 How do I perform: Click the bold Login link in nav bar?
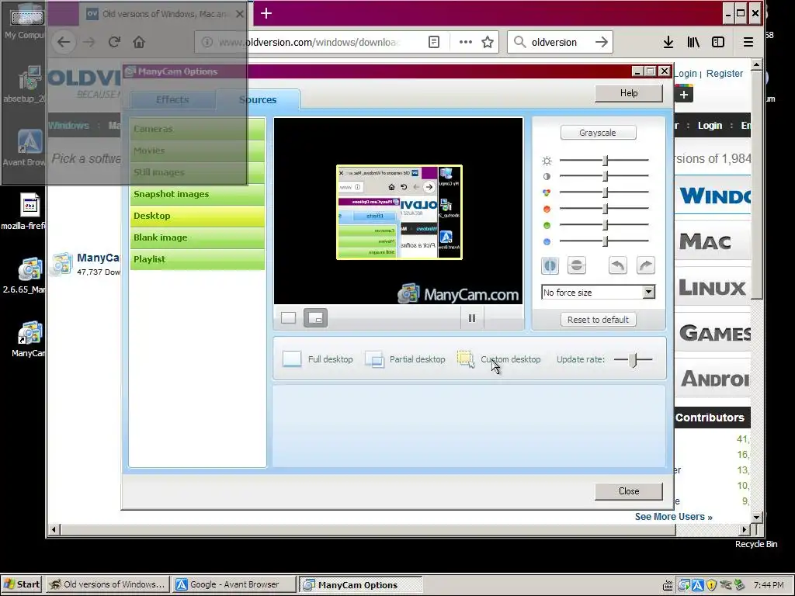click(x=710, y=126)
